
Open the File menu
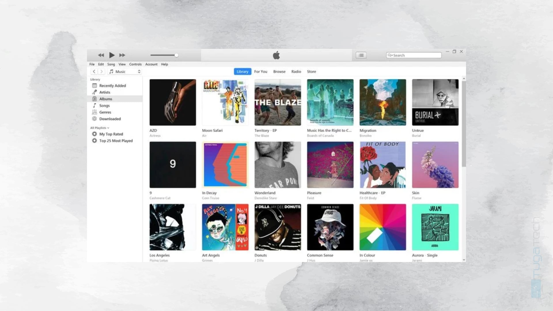point(92,64)
